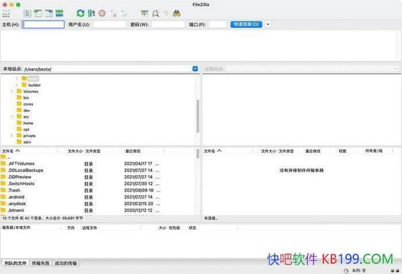Open the local site path dropdown

(x=195, y=68)
